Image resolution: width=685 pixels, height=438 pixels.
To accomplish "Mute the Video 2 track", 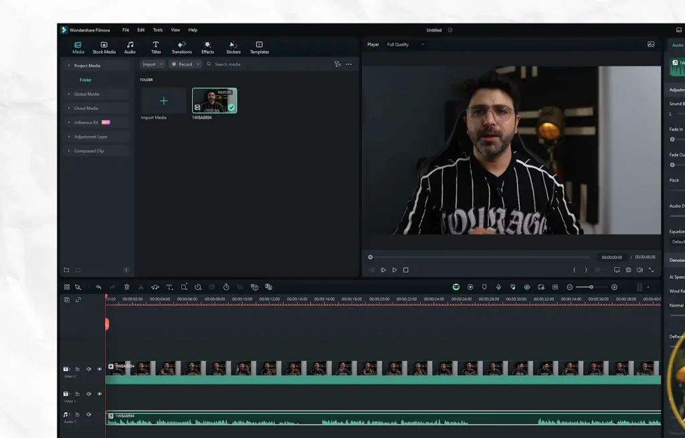I will (x=89, y=369).
